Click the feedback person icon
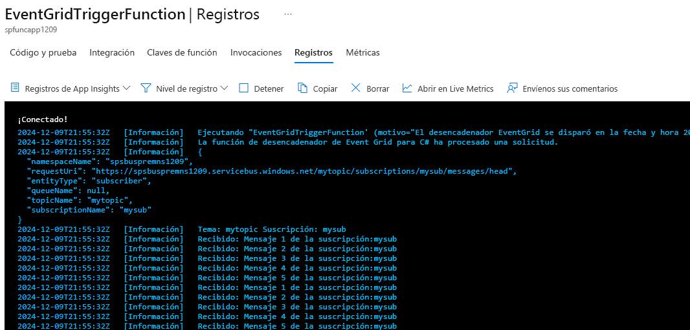 tap(512, 88)
